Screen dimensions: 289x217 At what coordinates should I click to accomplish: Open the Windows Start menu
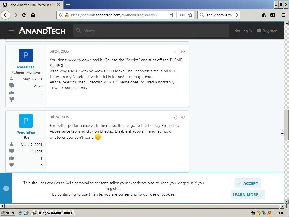[x=8, y=213]
